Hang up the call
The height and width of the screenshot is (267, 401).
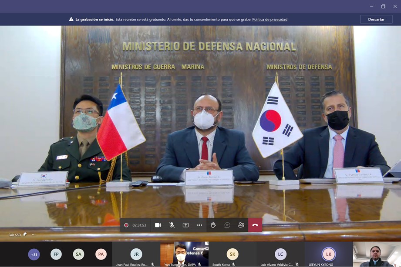[x=255, y=225]
